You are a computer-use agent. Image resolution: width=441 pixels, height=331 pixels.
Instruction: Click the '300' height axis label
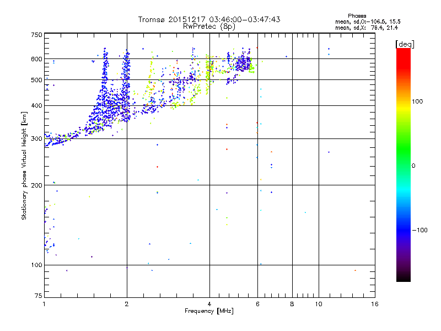tap(36, 139)
